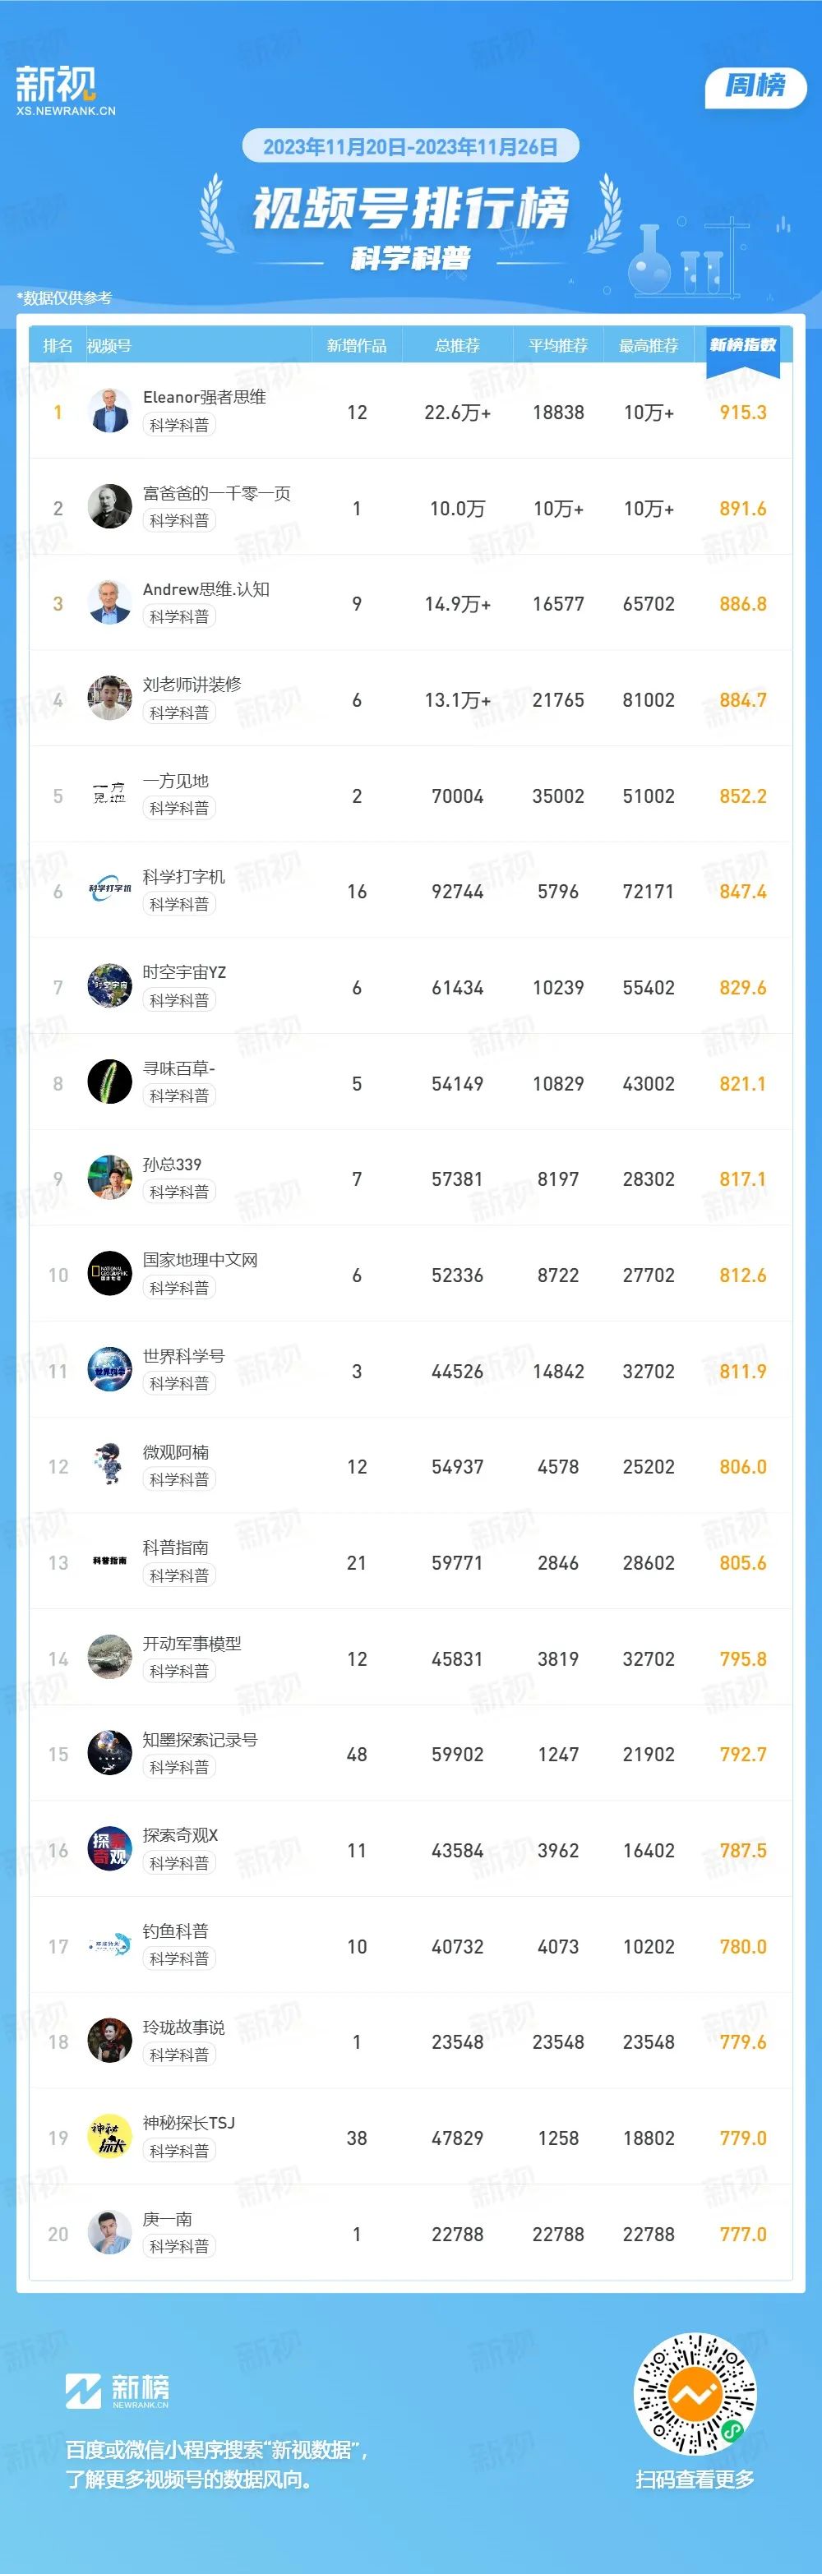Click the QR code at bottom right

(x=696, y=2394)
